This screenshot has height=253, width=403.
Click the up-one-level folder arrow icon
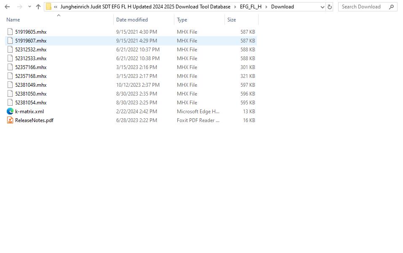[38, 7]
